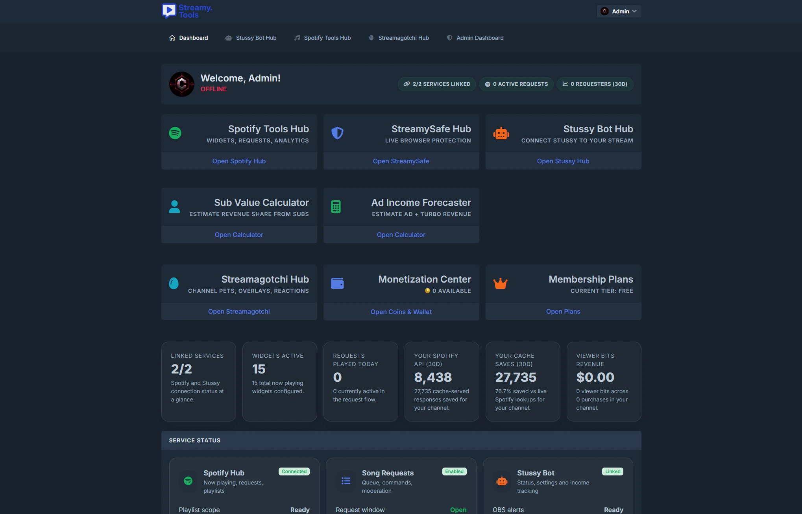Click the 2/2 Services Linked badge
The width and height of the screenshot is (802, 514).
coord(437,84)
